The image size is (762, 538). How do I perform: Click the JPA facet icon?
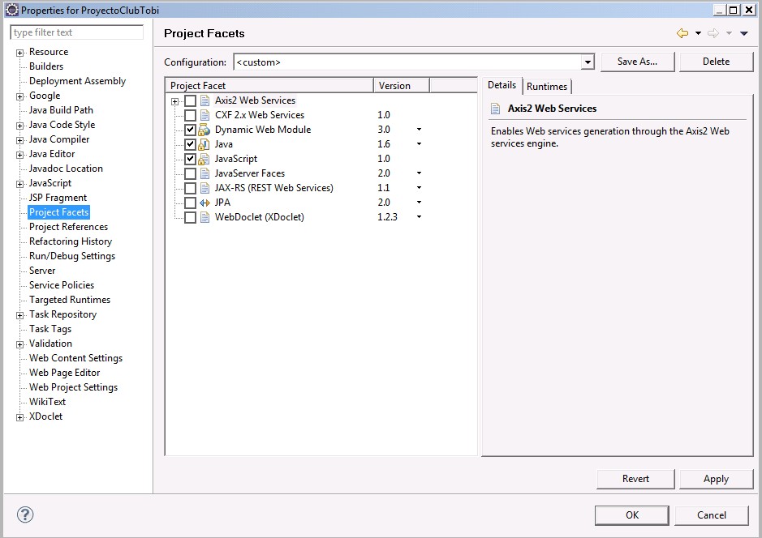(204, 203)
